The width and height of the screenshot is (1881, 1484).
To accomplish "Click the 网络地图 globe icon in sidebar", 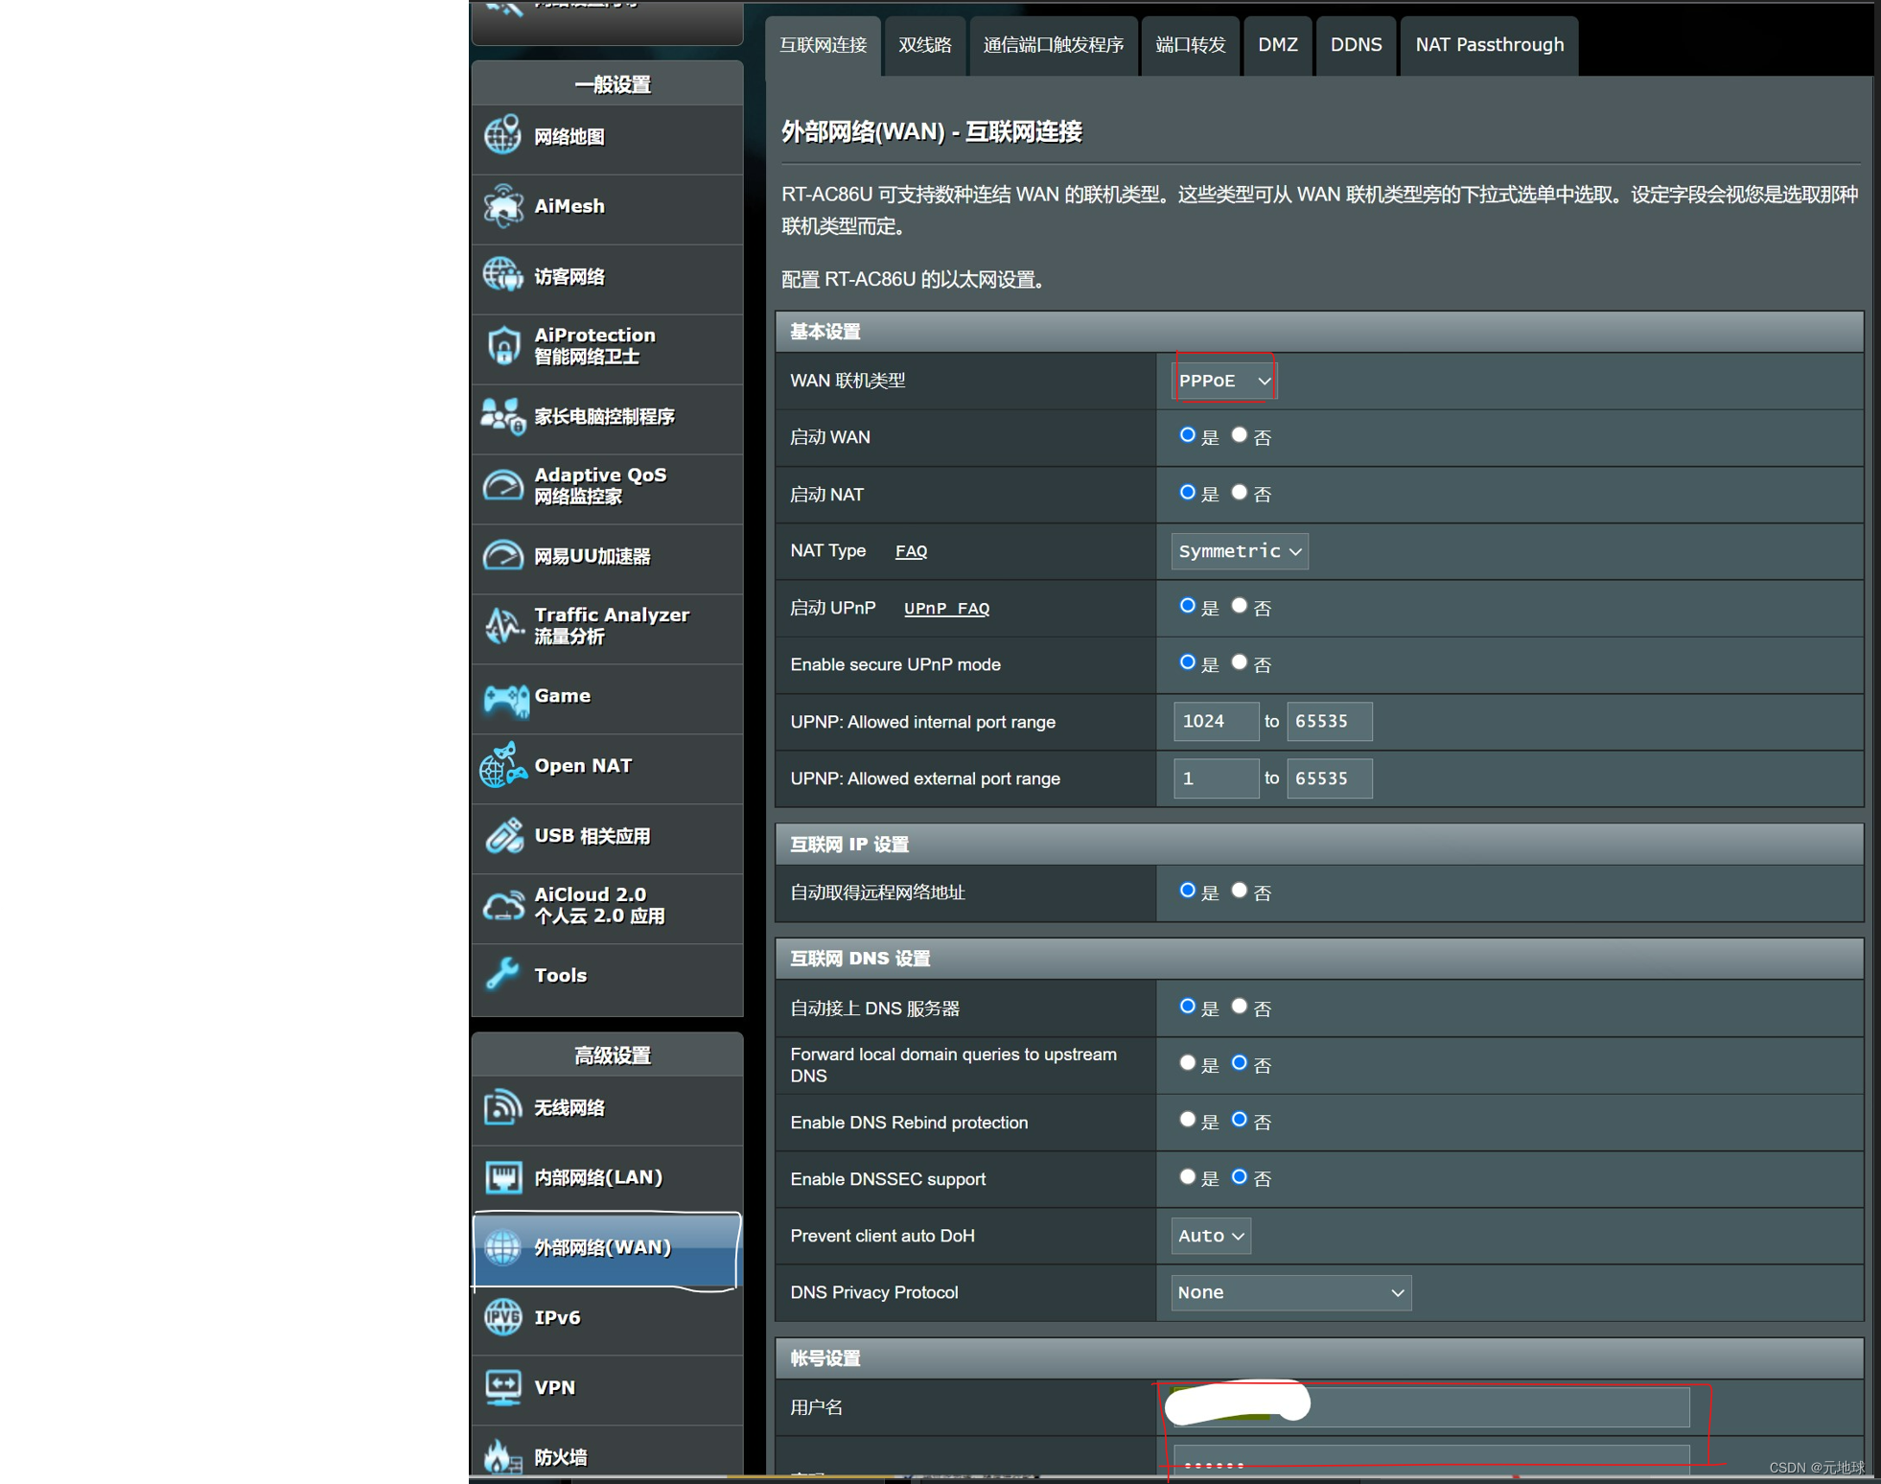I will [x=503, y=136].
